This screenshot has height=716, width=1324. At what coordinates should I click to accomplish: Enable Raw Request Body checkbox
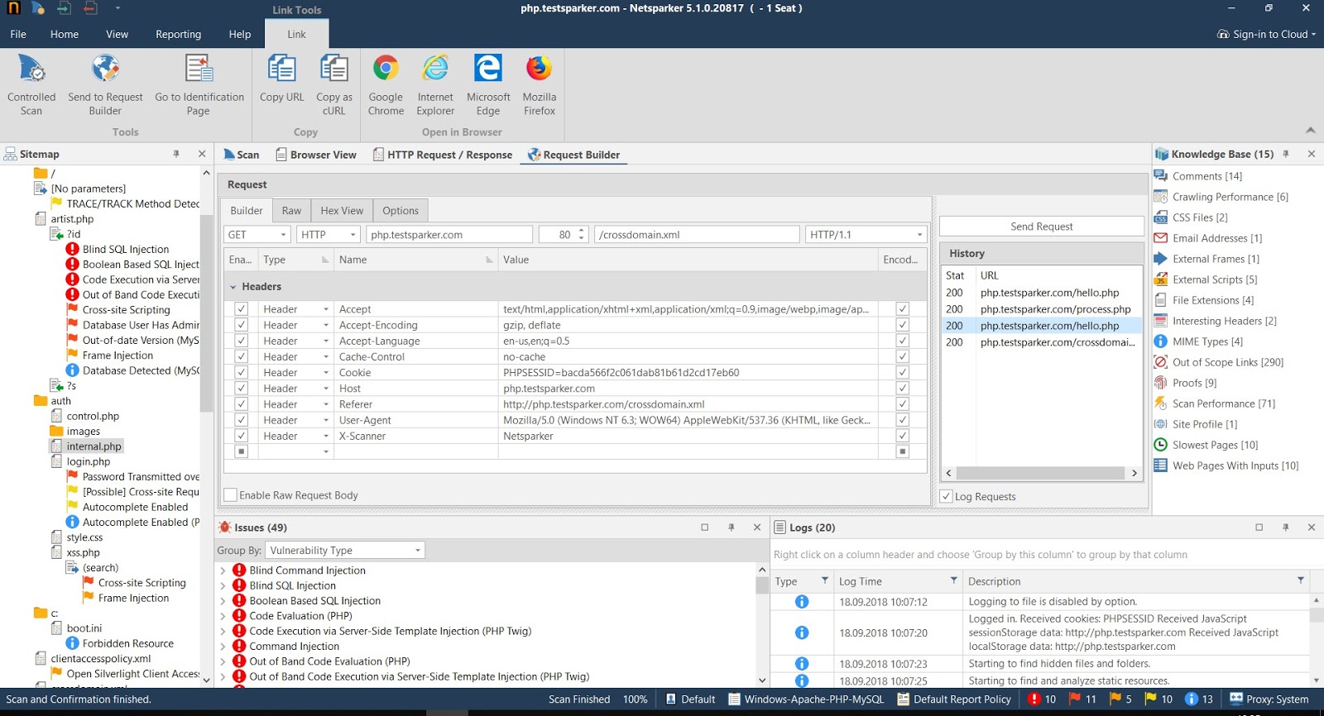231,495
